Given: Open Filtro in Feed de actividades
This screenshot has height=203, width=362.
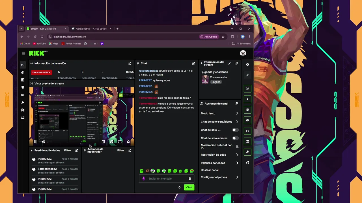Looking at the screenshot, I should (67, 151).
